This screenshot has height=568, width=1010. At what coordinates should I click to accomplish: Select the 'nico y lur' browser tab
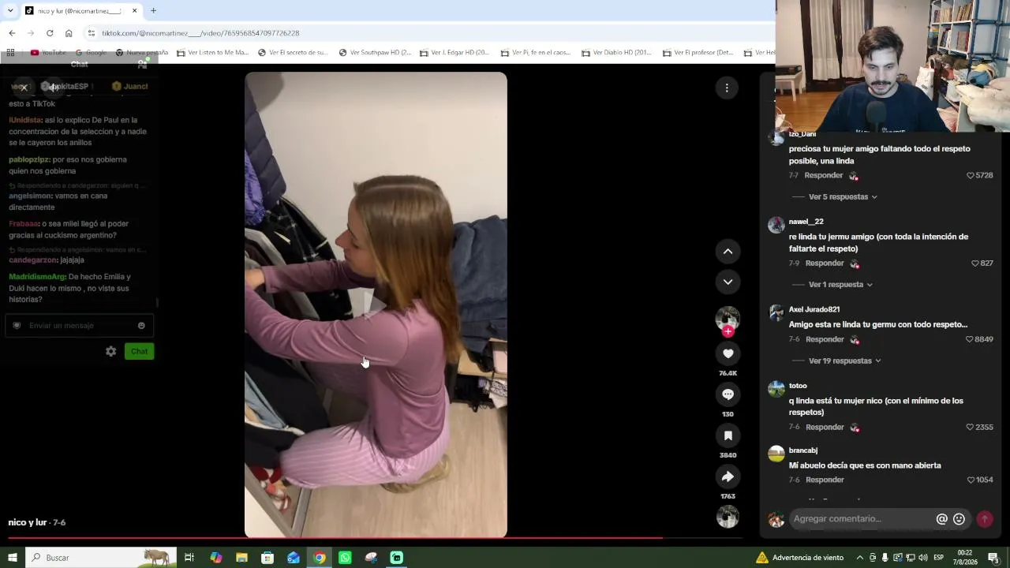coord(81,11)
